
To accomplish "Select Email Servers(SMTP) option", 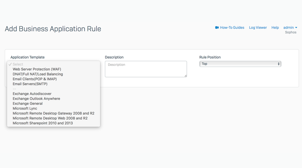I will coord(53,84).
